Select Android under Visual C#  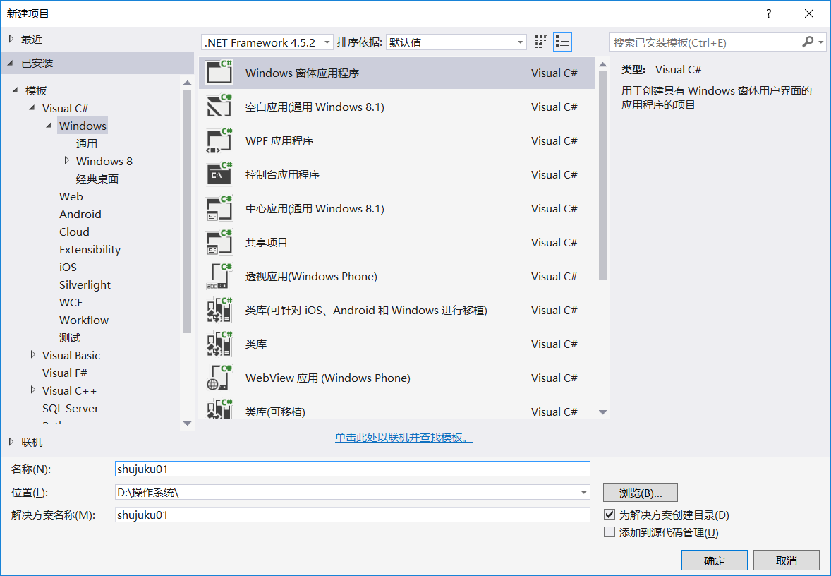pyautogui.click(x=80, y=214)
